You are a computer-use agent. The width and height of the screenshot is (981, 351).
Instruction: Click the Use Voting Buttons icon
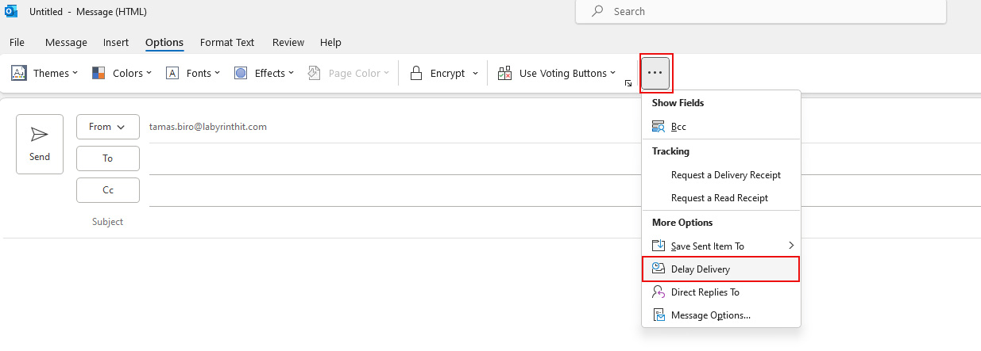[504, 73]
